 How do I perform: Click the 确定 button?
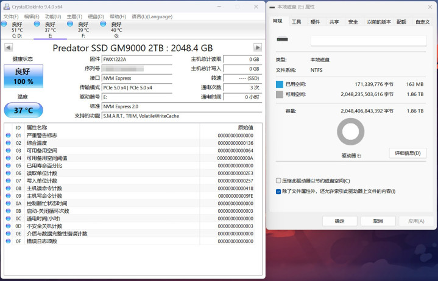click(x=339, y=221)
